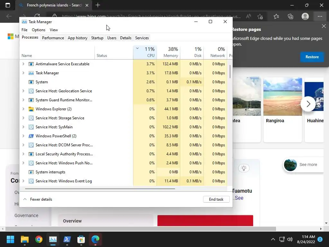
Task: Click the Restore button in Edge
Action: click(312, 57)
